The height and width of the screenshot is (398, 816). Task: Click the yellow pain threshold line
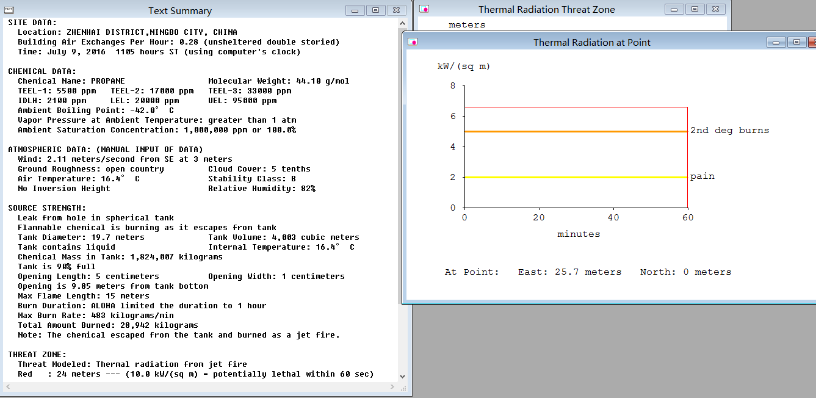576,177
